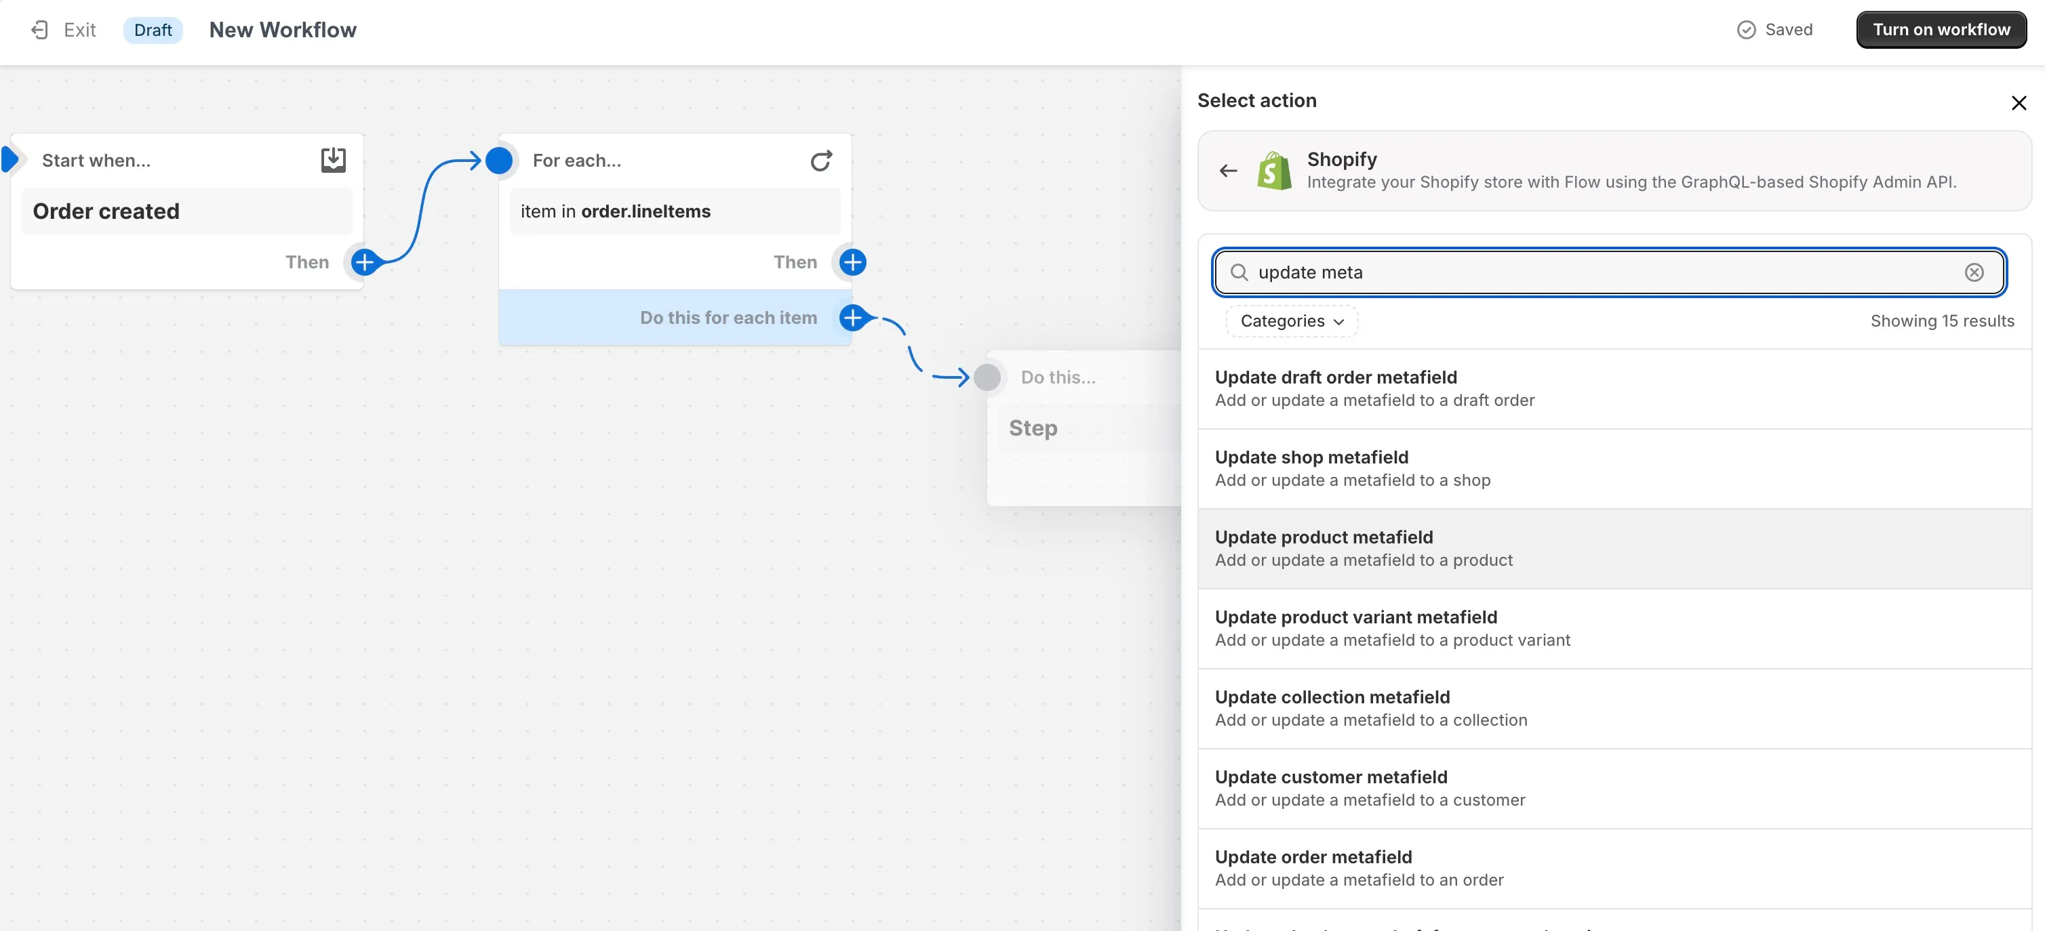Click the plus button after For each's Then

(852, 262)
